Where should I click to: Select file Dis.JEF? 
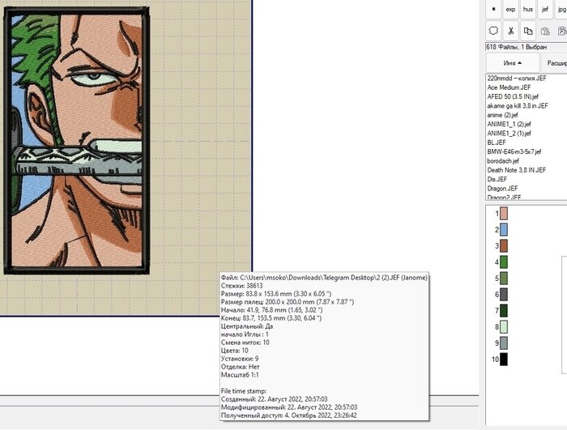(496, 180)
